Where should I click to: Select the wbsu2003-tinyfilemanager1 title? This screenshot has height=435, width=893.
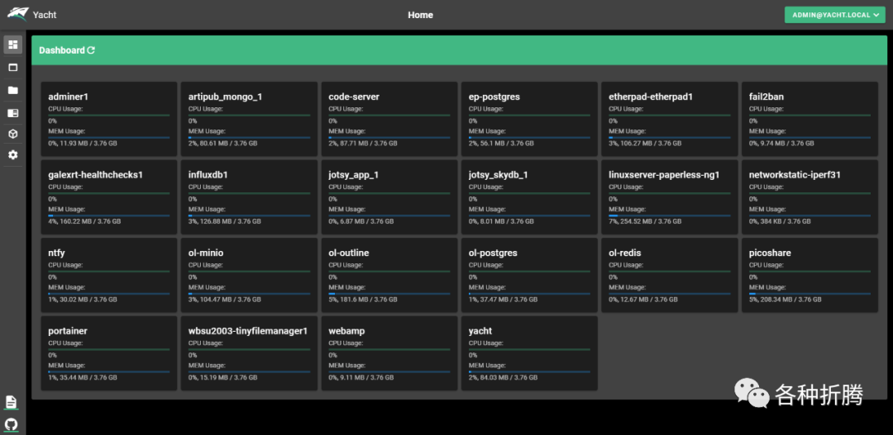248,331
